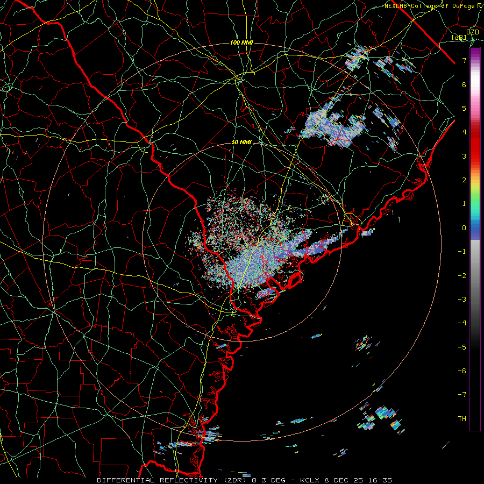The height and width of the screenshot is (484, 484).
Task: Click the "-2" value on the ZDR scale
Action: click(462, 276)
